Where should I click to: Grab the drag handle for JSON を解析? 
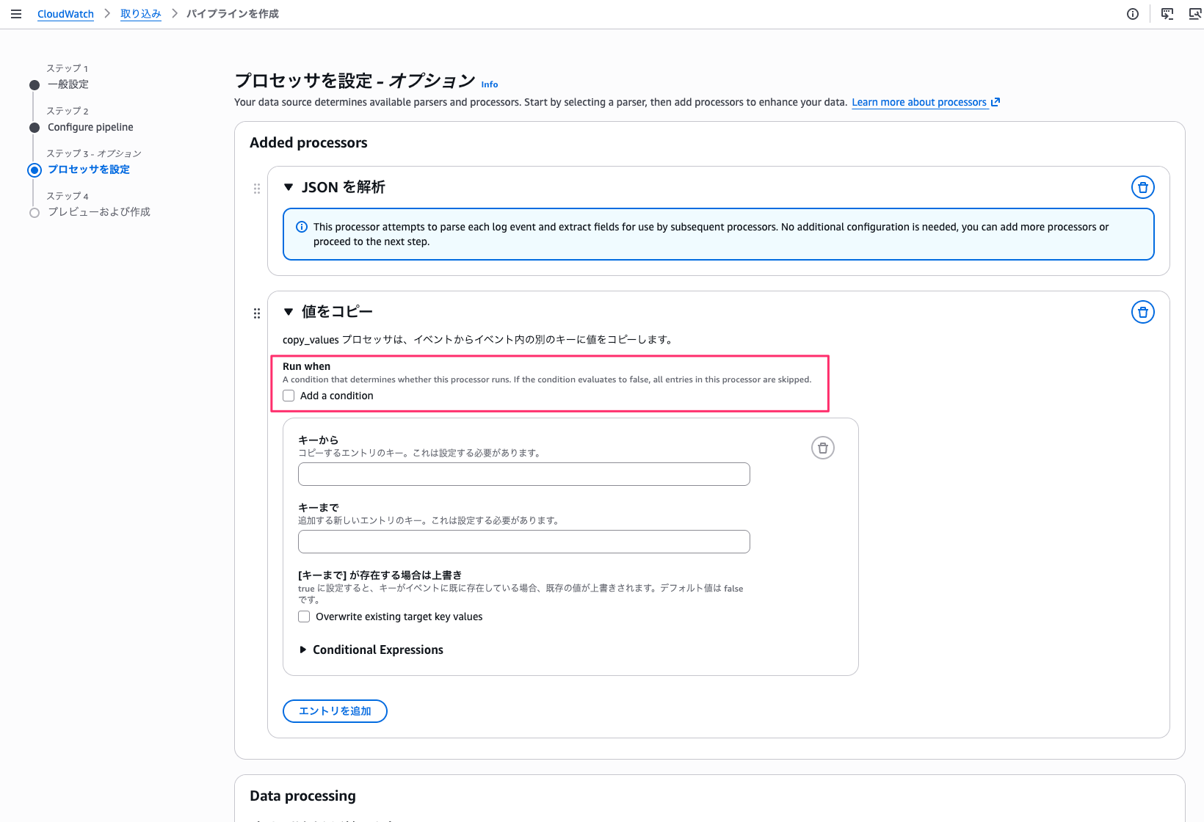(x=257, y=189)
